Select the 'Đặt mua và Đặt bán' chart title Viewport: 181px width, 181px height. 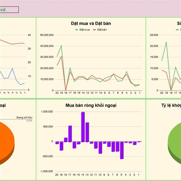point(91,24)
